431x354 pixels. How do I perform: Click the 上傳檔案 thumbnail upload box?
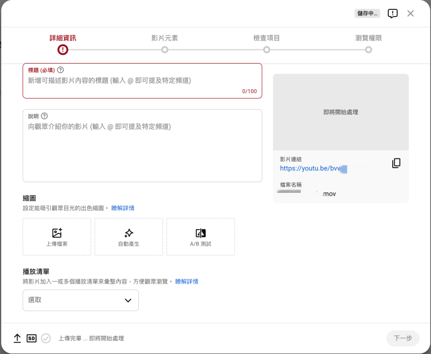57,237
